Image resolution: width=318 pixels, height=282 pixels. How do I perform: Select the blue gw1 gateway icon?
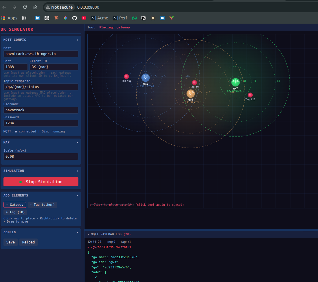pyautogui.click(x=146, y=78)
